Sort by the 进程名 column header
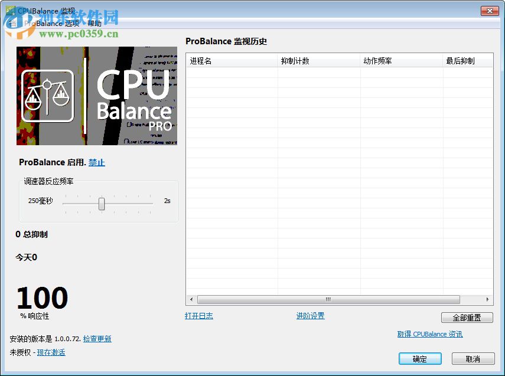This screenshot has width=505, height=376. (230, 60)
